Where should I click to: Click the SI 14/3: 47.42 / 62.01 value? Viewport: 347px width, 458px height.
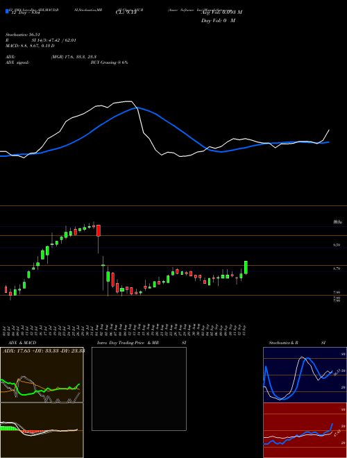[54, 40]
